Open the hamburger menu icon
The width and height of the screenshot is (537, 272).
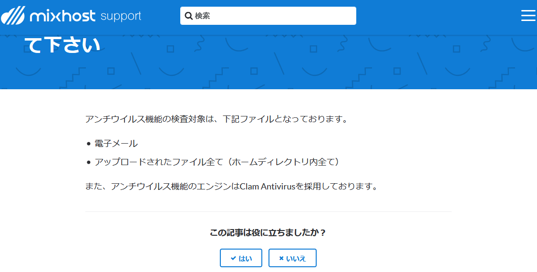(528, 15)
